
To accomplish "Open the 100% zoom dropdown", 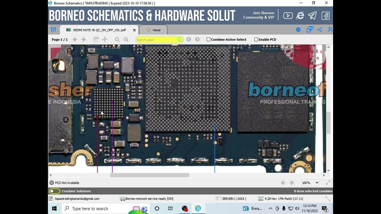I will tap(310, 183).
